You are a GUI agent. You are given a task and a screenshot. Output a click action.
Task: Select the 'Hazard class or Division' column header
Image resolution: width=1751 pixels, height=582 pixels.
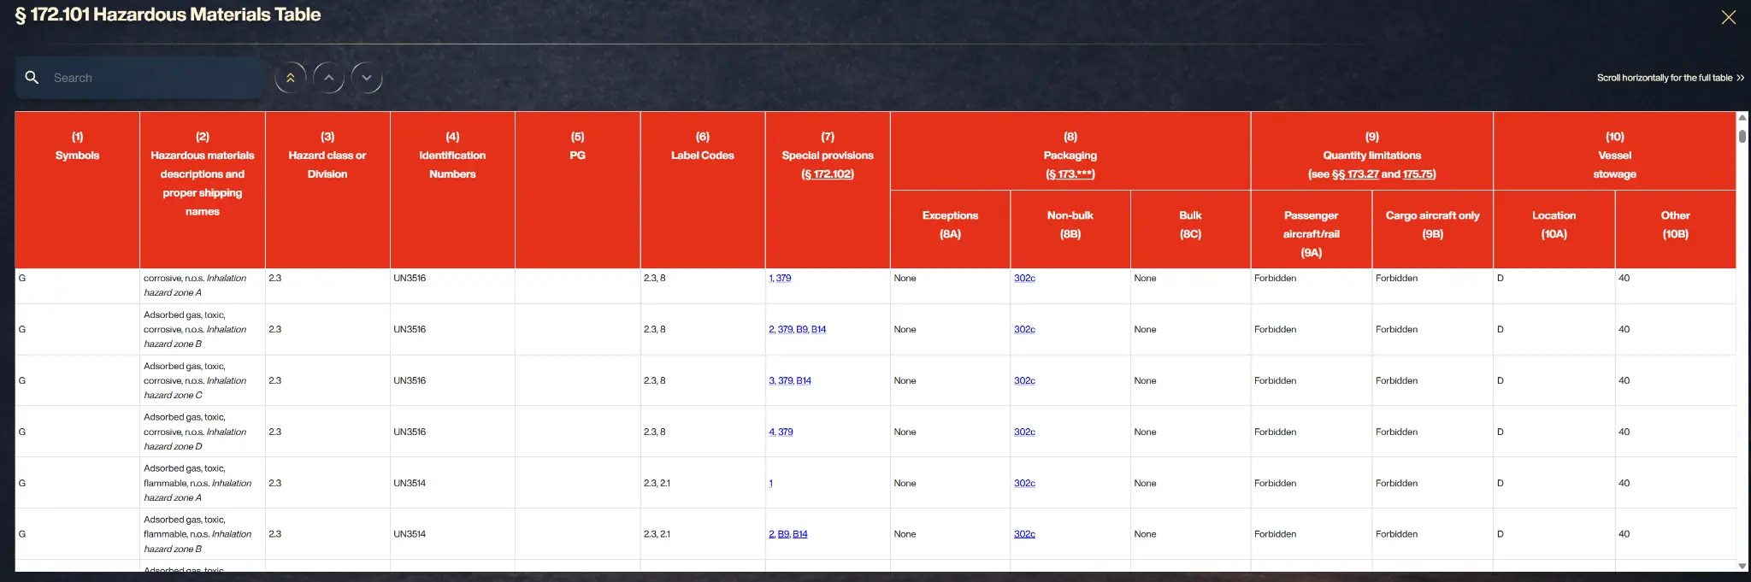[x=327, y=190]
